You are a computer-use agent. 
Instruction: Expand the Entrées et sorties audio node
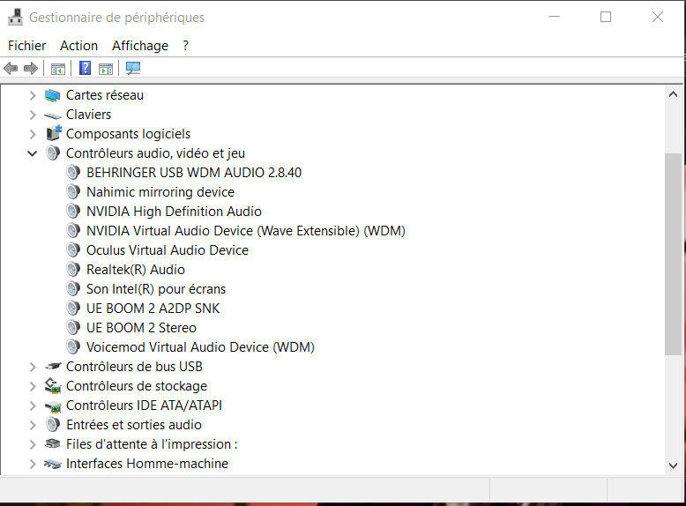(x=33, y=425)
